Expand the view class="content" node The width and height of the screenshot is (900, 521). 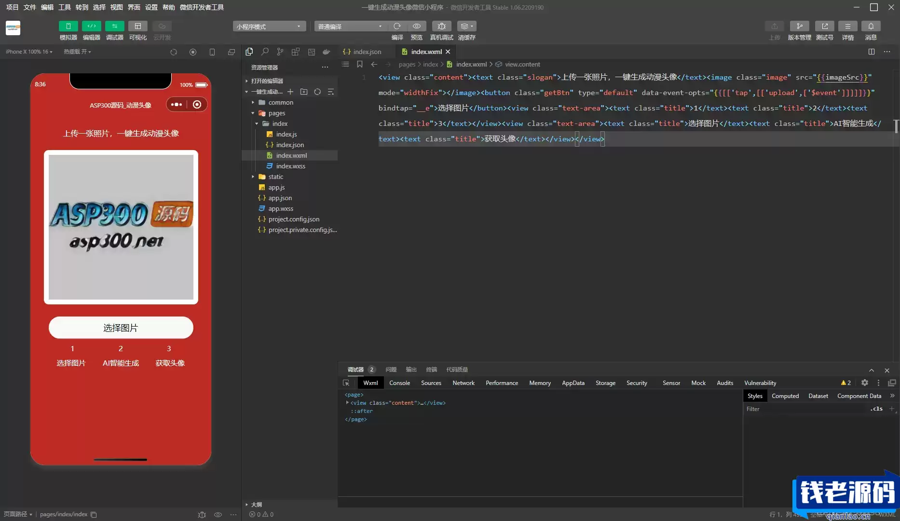coord(347,403)
